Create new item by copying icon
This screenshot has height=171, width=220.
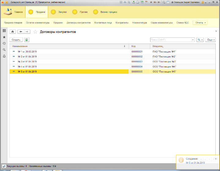click(27, 40)
